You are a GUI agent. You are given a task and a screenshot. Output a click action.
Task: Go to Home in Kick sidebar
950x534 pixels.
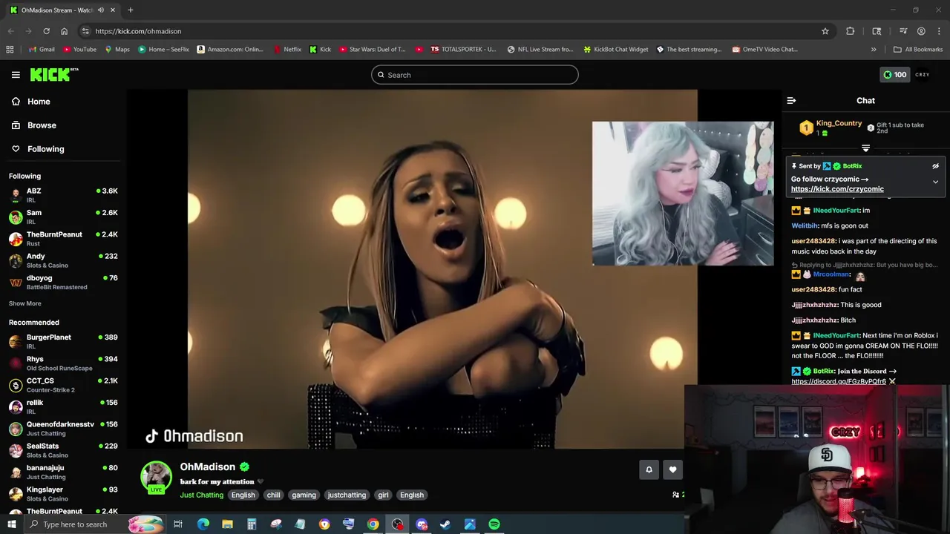(x=30, y=102)
